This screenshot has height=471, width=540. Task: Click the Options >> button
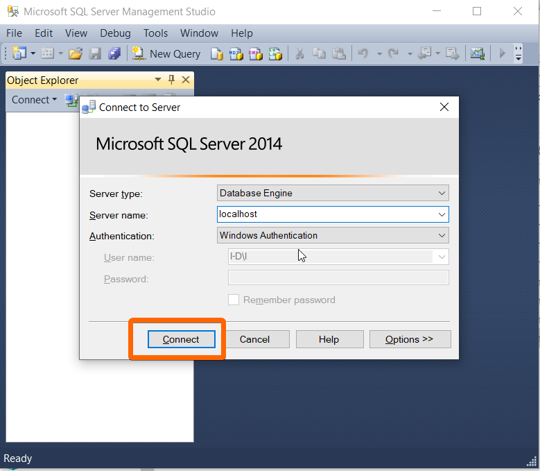point(410,339)
